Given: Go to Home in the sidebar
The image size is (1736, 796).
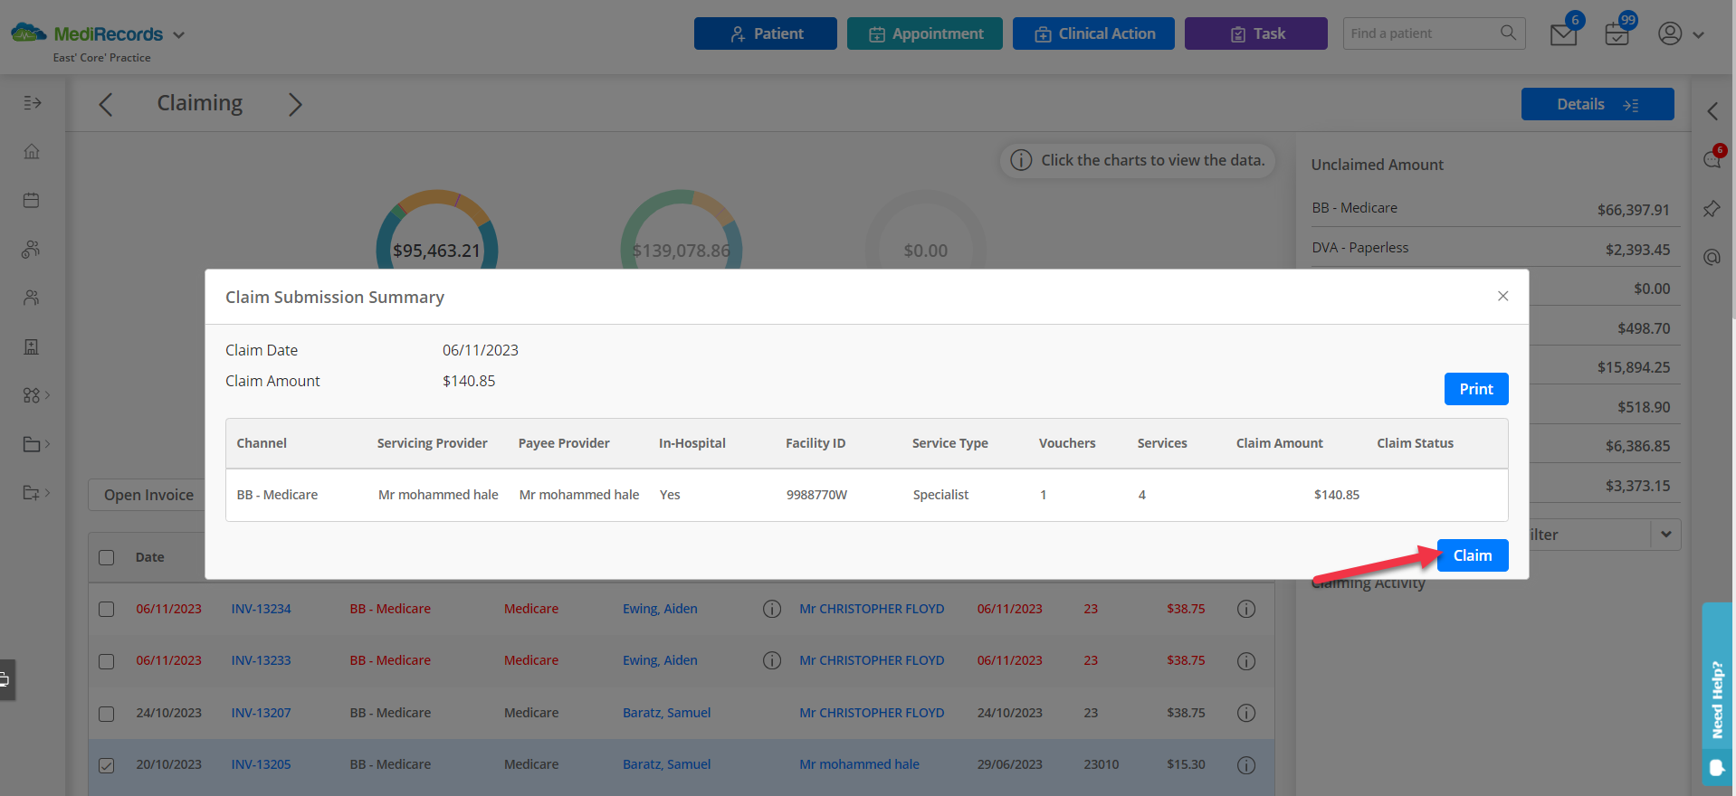Looking at the screenshot, I should tap(32, 151).
